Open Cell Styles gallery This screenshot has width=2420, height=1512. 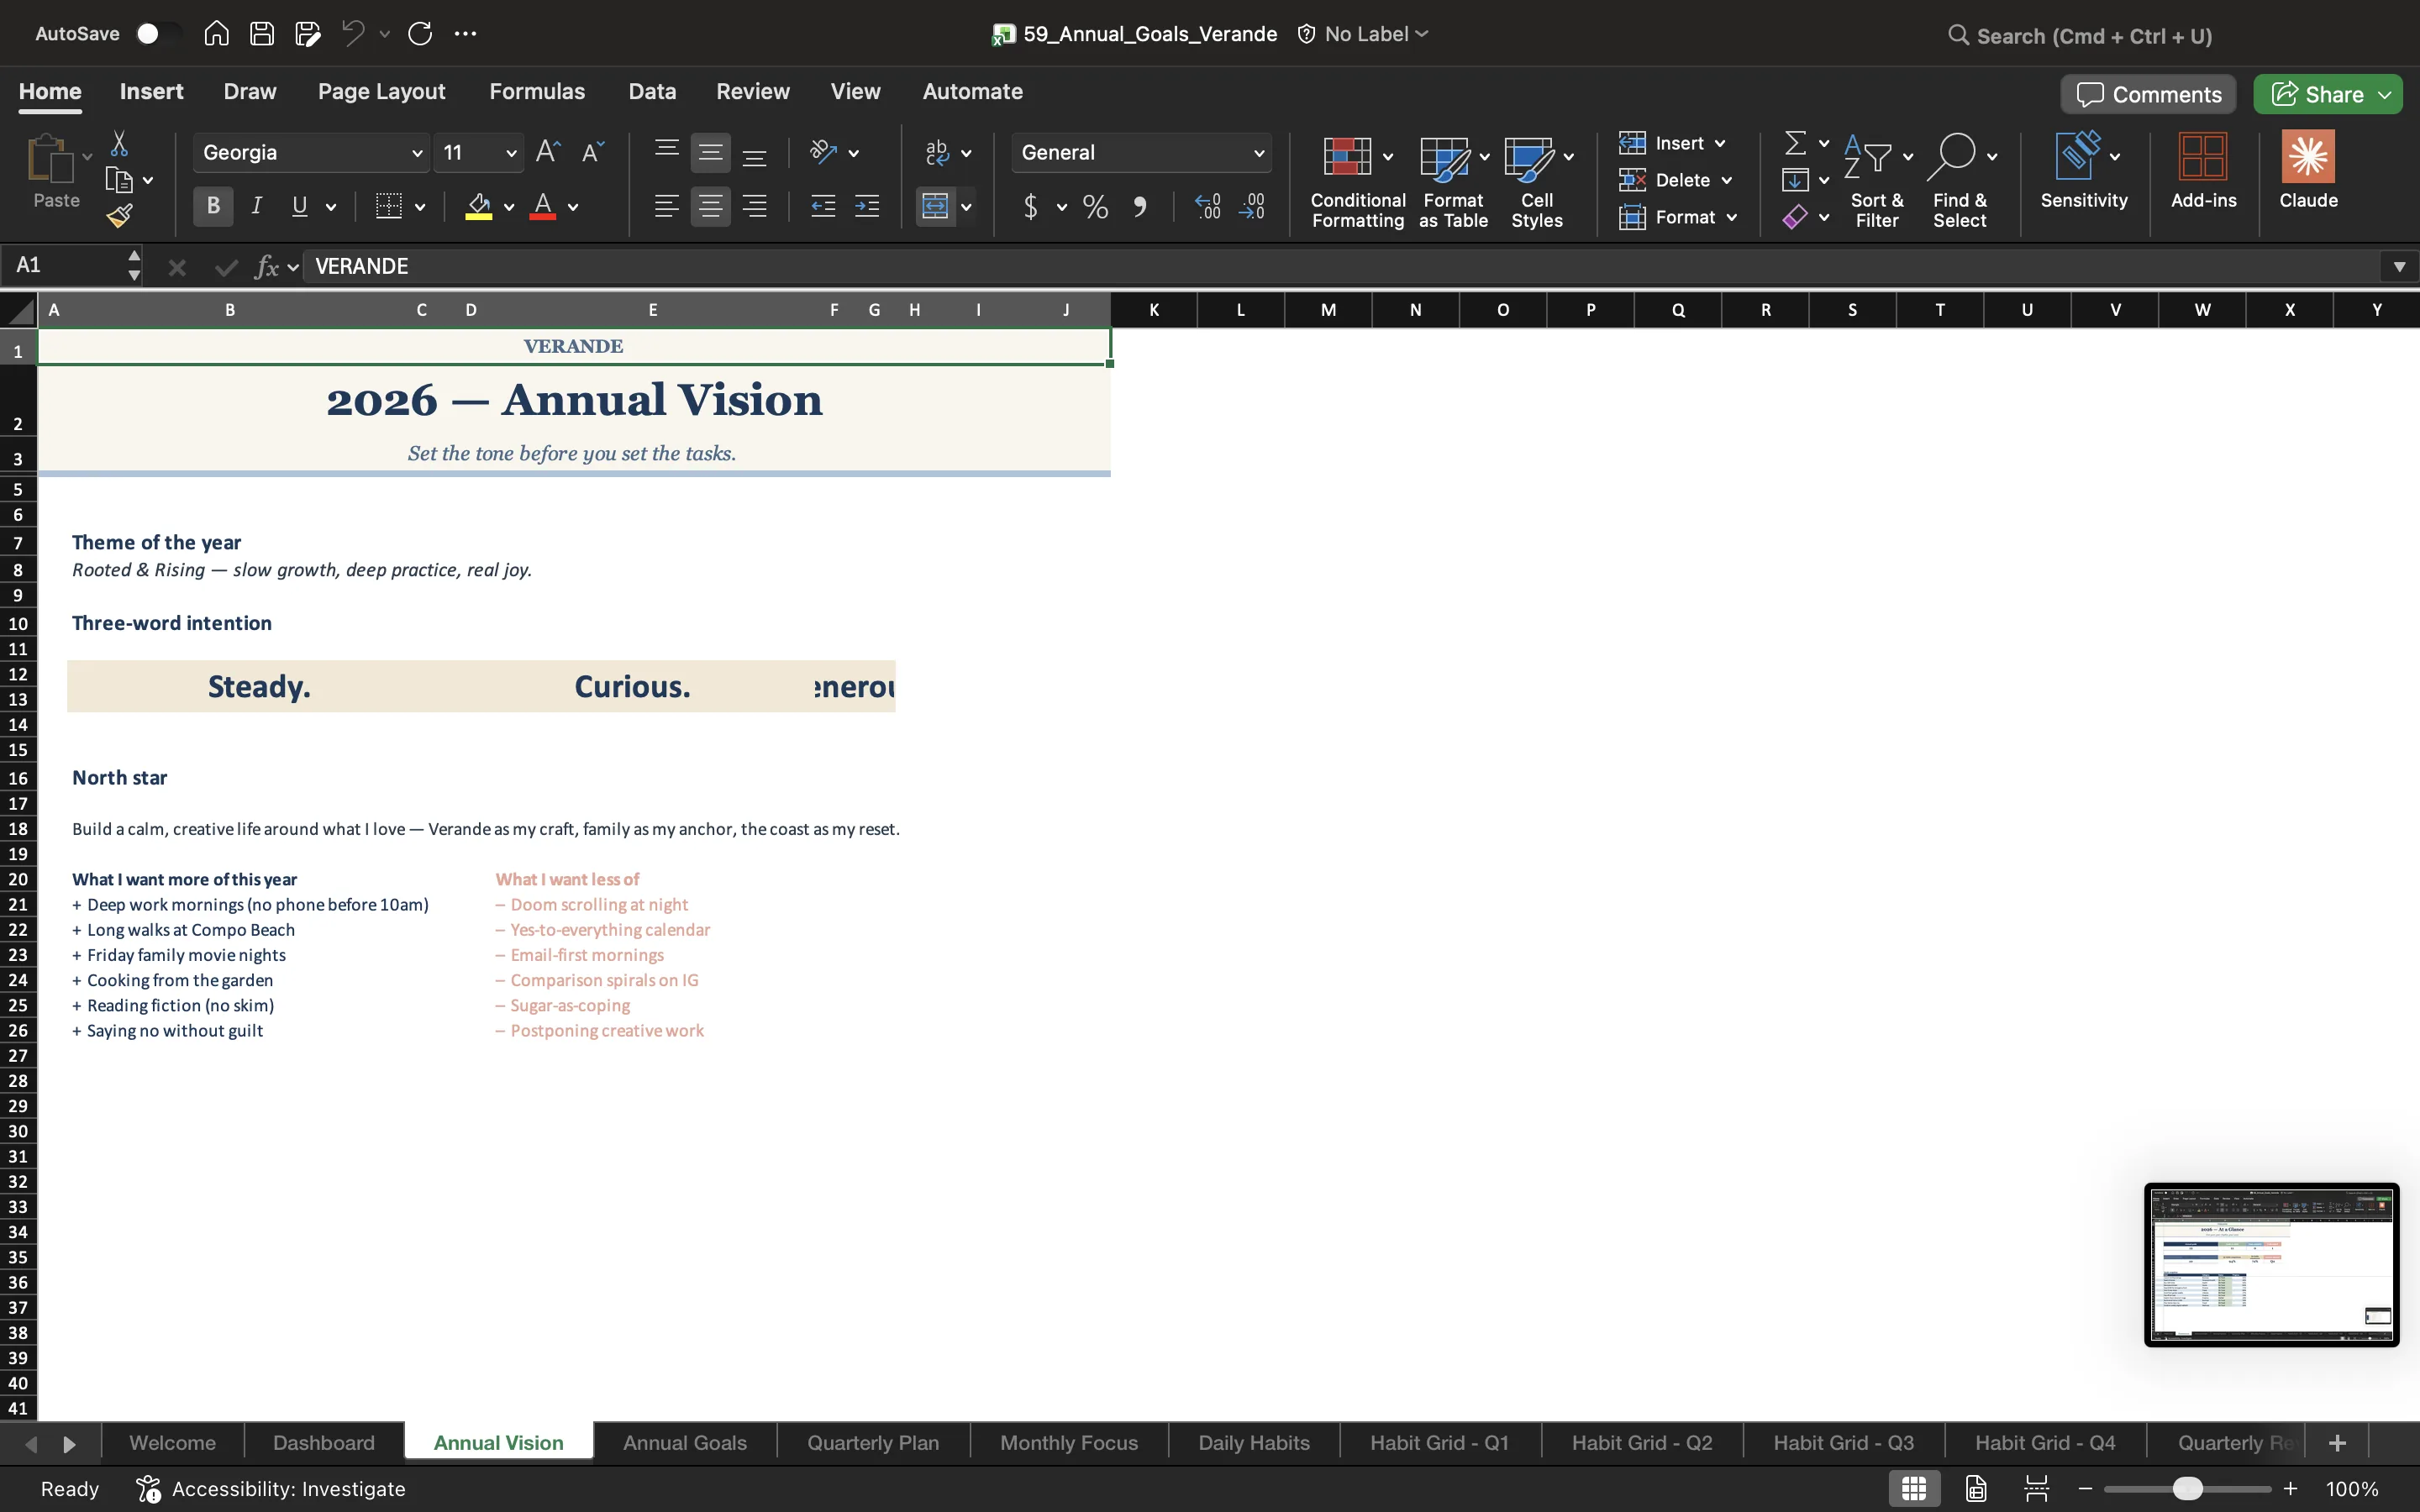pos(1537,182)
